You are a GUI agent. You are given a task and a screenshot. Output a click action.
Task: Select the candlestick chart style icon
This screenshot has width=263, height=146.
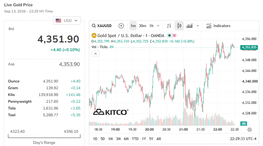coord(179,26)
